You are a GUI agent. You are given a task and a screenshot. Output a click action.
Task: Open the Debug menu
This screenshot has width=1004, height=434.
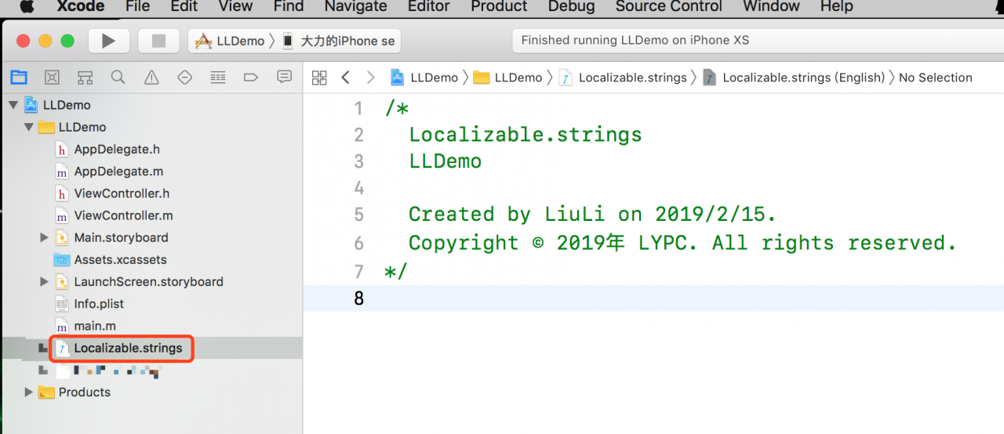click(x=571, y=6)
